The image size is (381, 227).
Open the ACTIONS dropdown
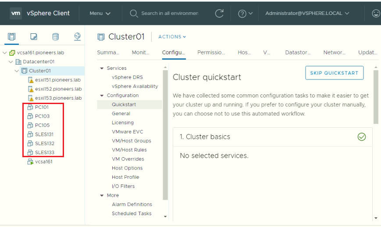click(x=172, y=37)
